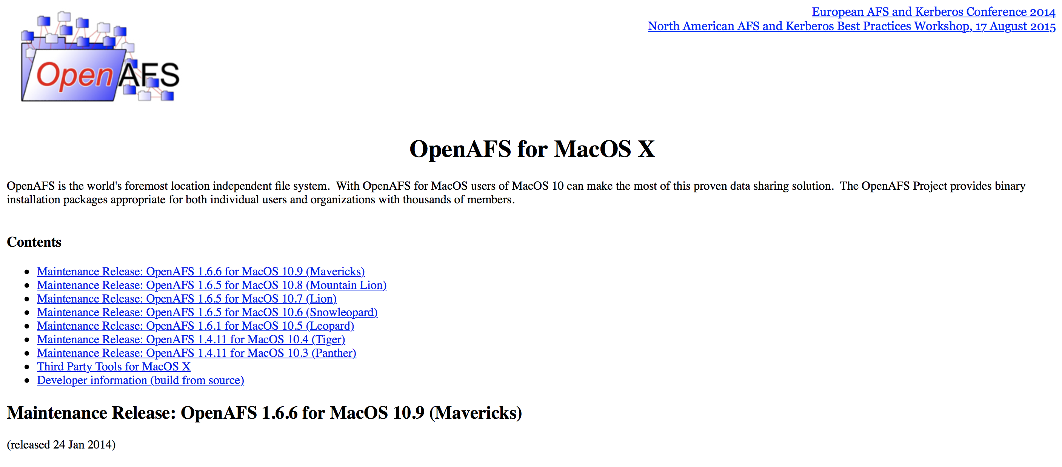The width and height of the screenshot is (1062, 467).
Task: Open Maintenance Release: OpenAFS 1.4.11 for MacOS 10.3 (Panther)
Action: (196, 353)
